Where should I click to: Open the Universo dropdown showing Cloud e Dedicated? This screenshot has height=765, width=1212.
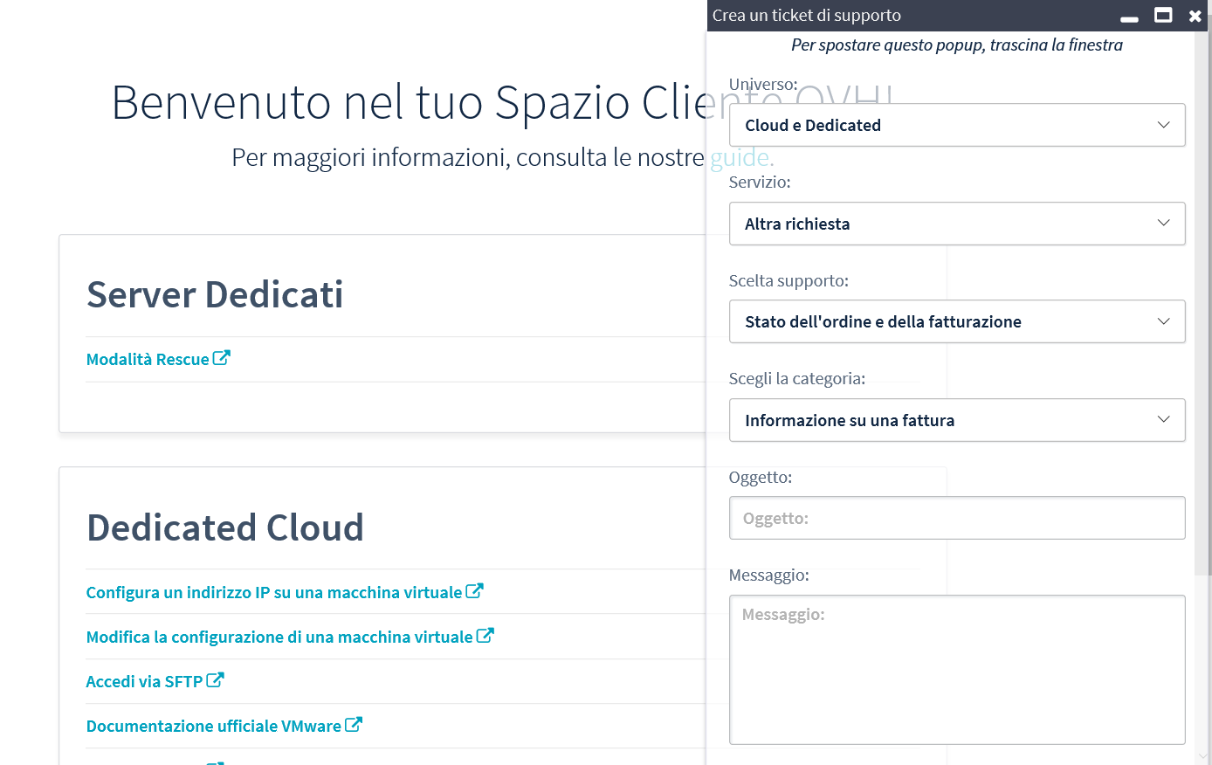pos(957,125)
